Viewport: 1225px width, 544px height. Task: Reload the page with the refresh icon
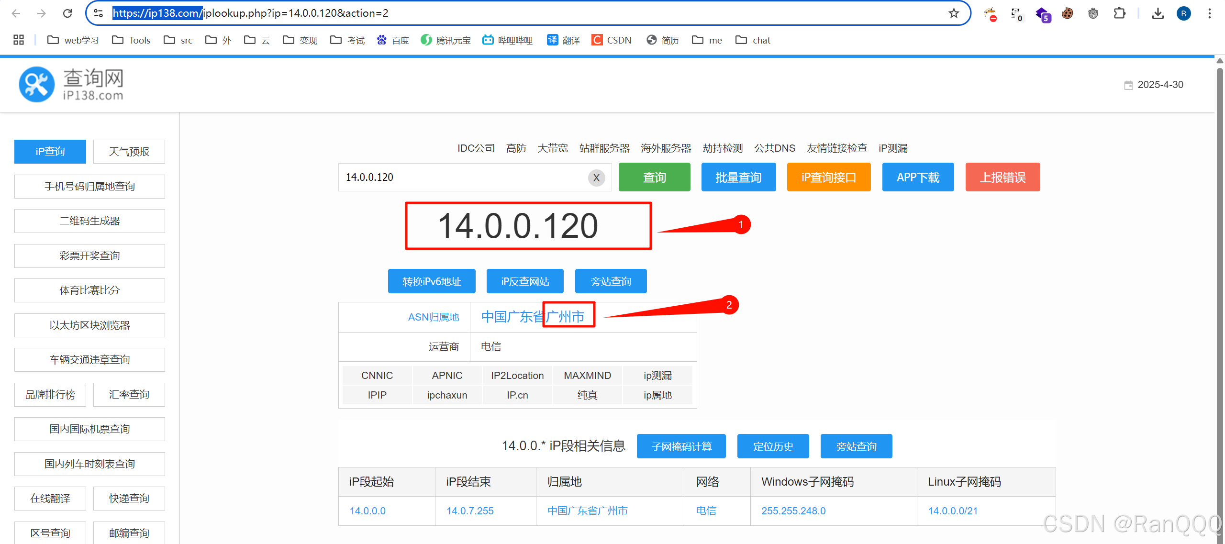coord(67,13)
